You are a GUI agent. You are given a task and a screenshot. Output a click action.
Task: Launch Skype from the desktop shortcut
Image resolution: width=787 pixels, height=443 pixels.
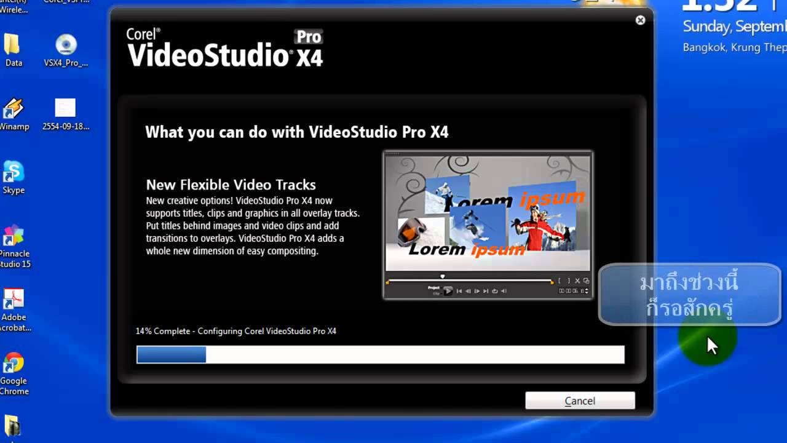[x=14, y=178]
